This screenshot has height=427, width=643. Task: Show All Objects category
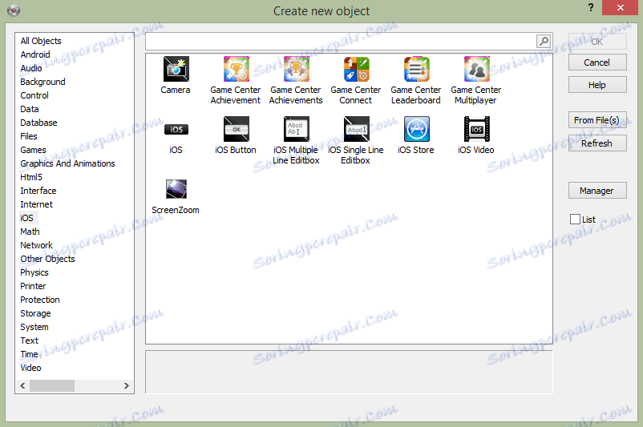point(41,41)
